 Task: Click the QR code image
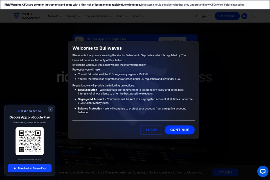(30, 141)
